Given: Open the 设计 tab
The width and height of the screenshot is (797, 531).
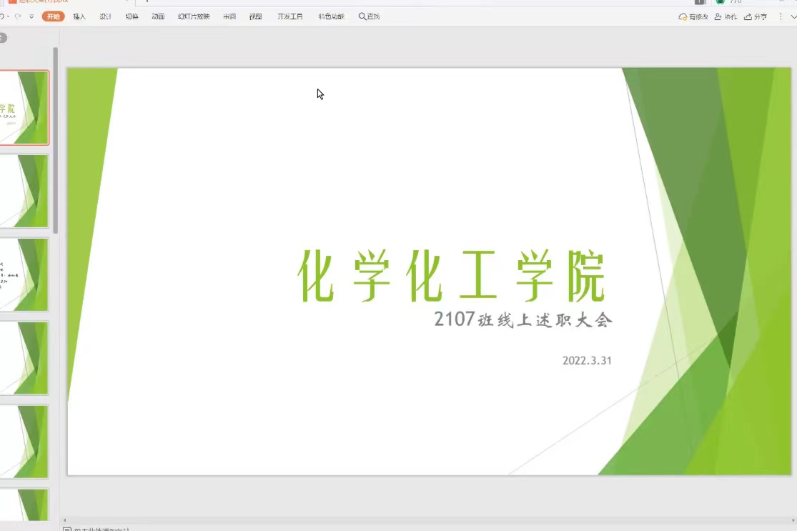Looking at the screenshot, I should (x=106, y=16).
